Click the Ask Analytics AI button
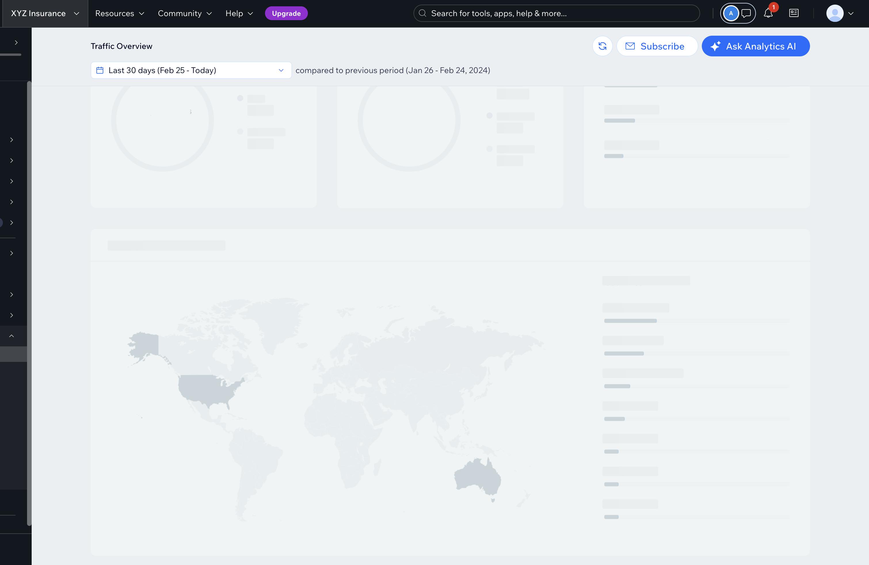This screenshot has height=565, width=869. tap(755, 46)
